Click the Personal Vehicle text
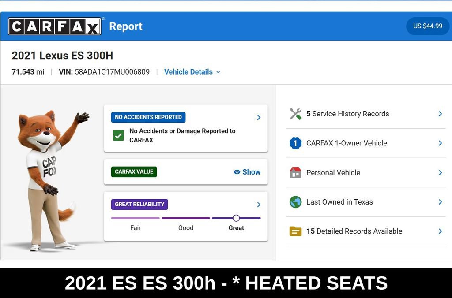Viewport: 452px width, 298px height. click(x=333, y=172)
